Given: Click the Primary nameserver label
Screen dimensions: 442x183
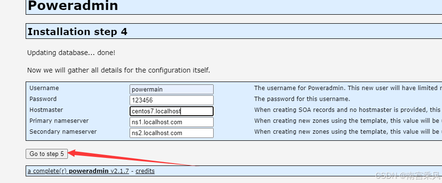Looking at the screenshot, I should click(59, 120).
